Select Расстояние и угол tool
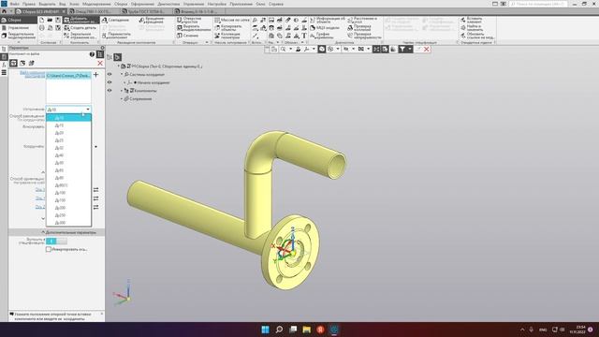This screenshot has width=599, height=337. (x=362, y=20)
